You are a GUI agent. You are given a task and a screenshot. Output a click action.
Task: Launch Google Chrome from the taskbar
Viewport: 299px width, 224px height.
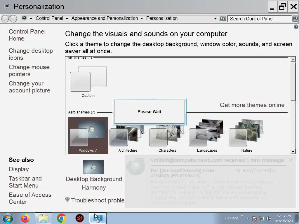click(x=61, y=218)
